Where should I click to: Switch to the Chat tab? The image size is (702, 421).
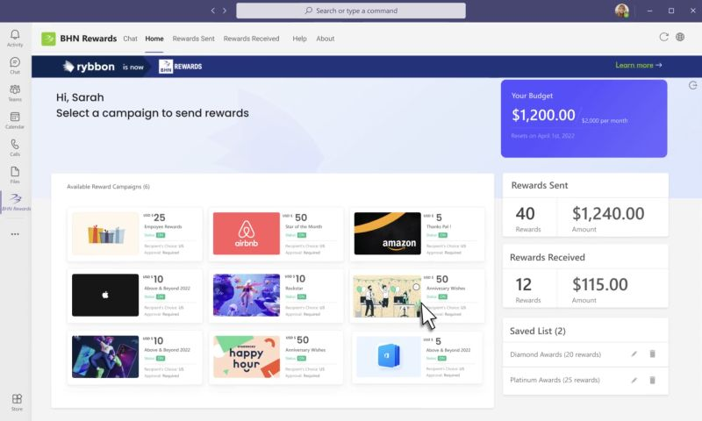click(x=130, y=39)
